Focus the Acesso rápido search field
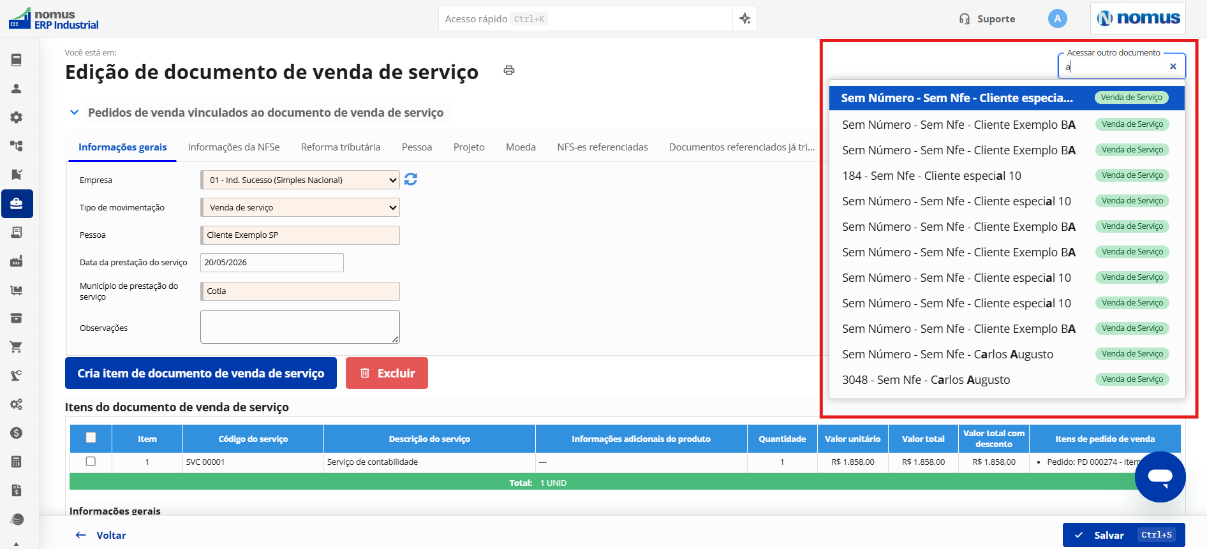 click(x=585, y=18)
